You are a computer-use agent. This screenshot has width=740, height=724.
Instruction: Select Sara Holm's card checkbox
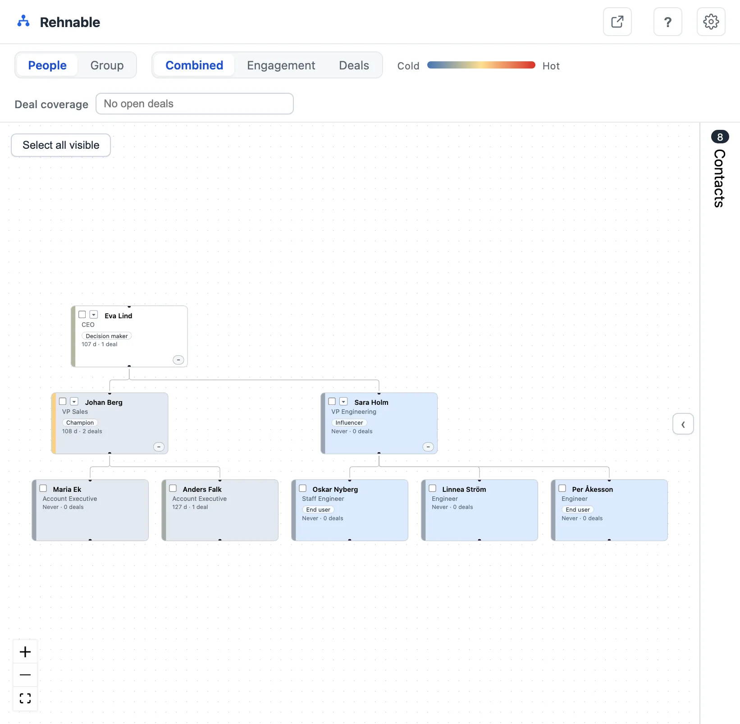coord(332,401)
